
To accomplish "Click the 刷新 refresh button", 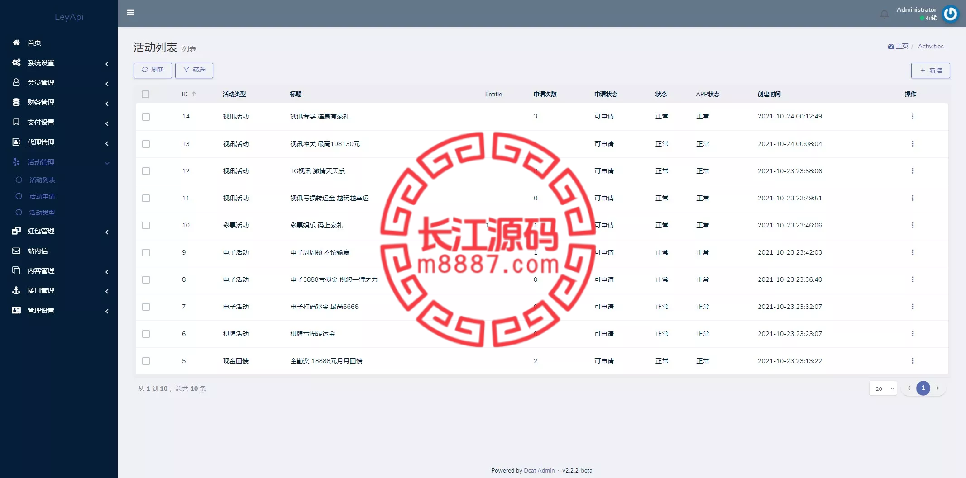I will 153,70.
